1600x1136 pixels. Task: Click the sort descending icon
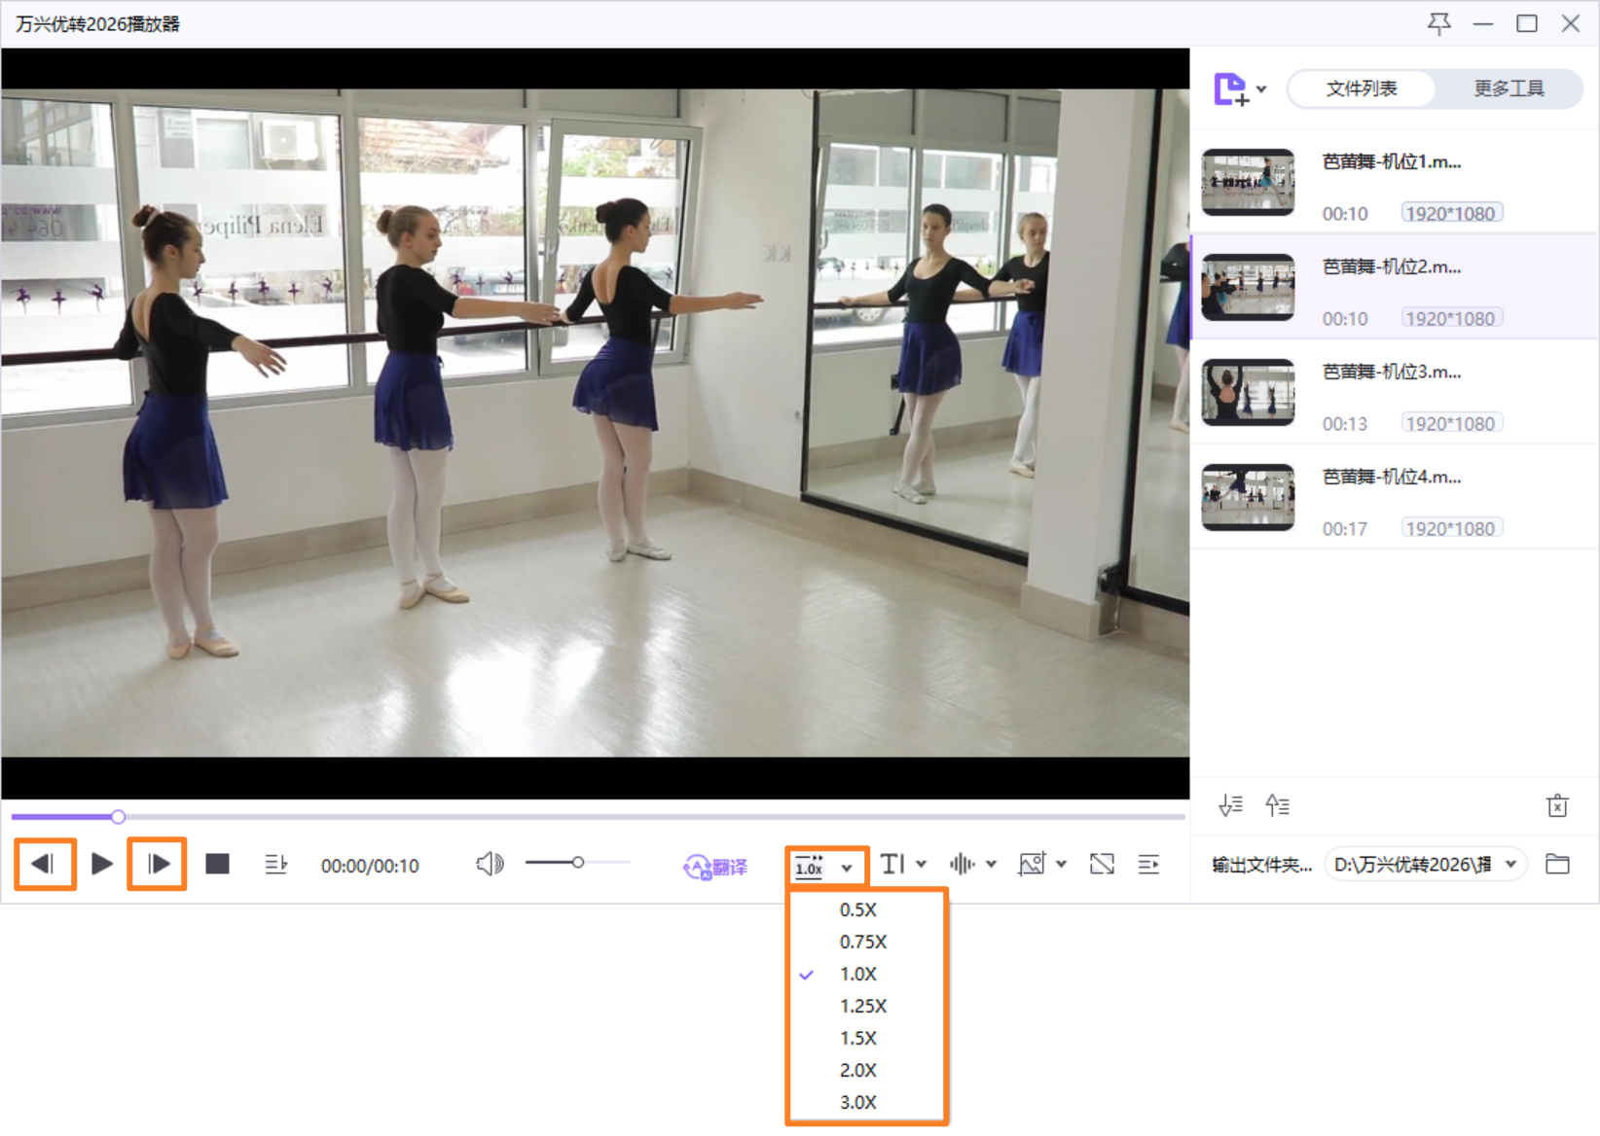(1230, 805)
